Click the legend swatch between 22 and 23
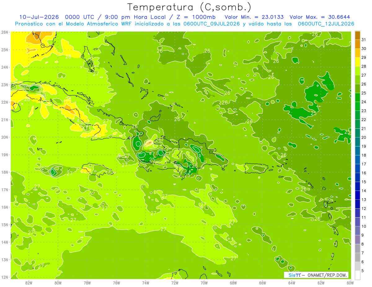 coord(358,115)
